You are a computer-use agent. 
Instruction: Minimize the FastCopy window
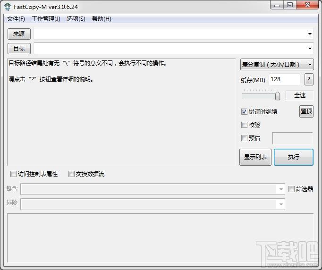click(277, 5)
